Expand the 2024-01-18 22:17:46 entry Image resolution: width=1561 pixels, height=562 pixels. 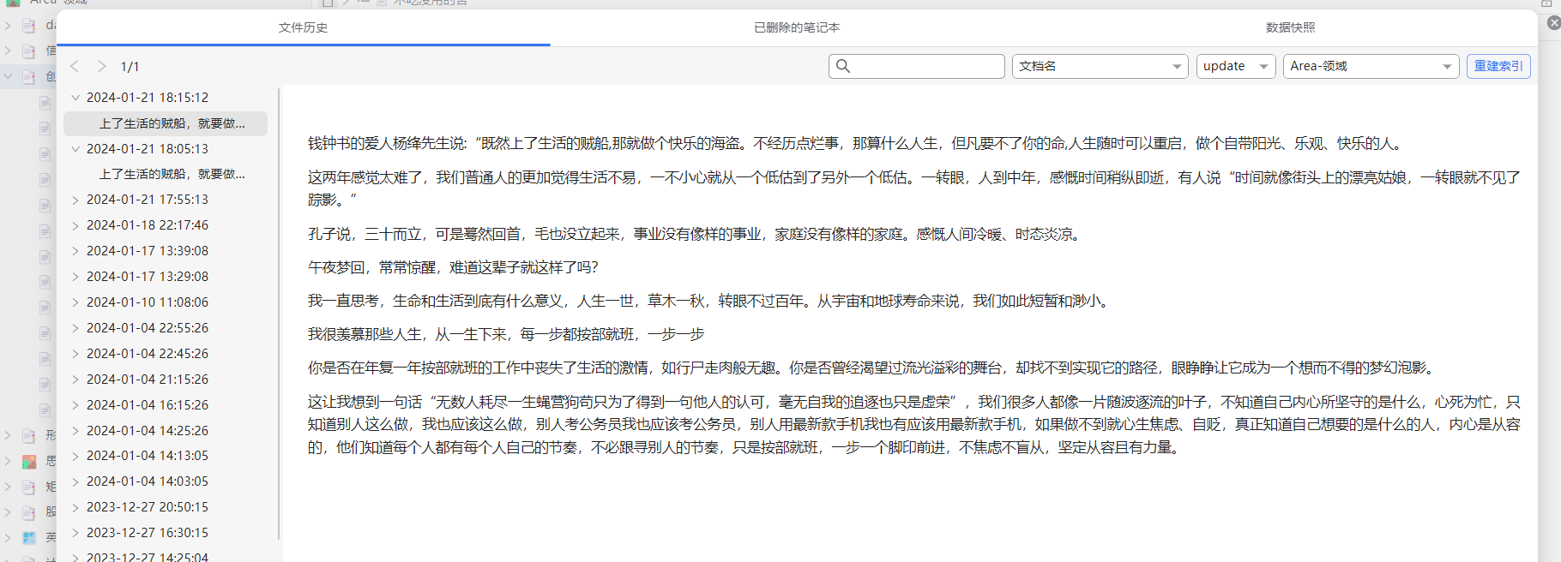click(x=75, y=225)
